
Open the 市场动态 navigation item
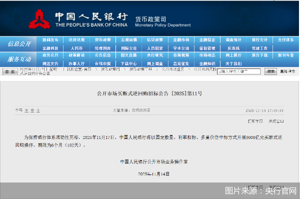click(x=207, y=55)
